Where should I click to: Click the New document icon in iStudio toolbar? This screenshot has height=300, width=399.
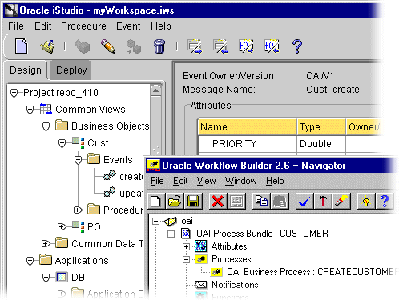[x=21, y=46]
